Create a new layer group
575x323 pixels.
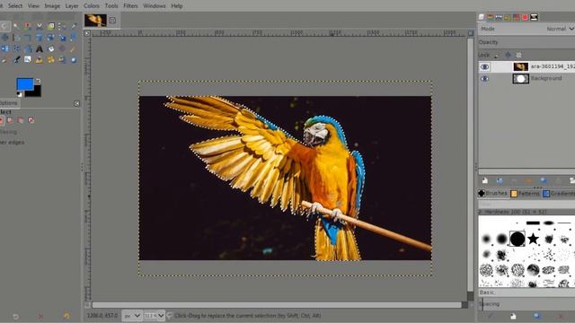point(500,180)
